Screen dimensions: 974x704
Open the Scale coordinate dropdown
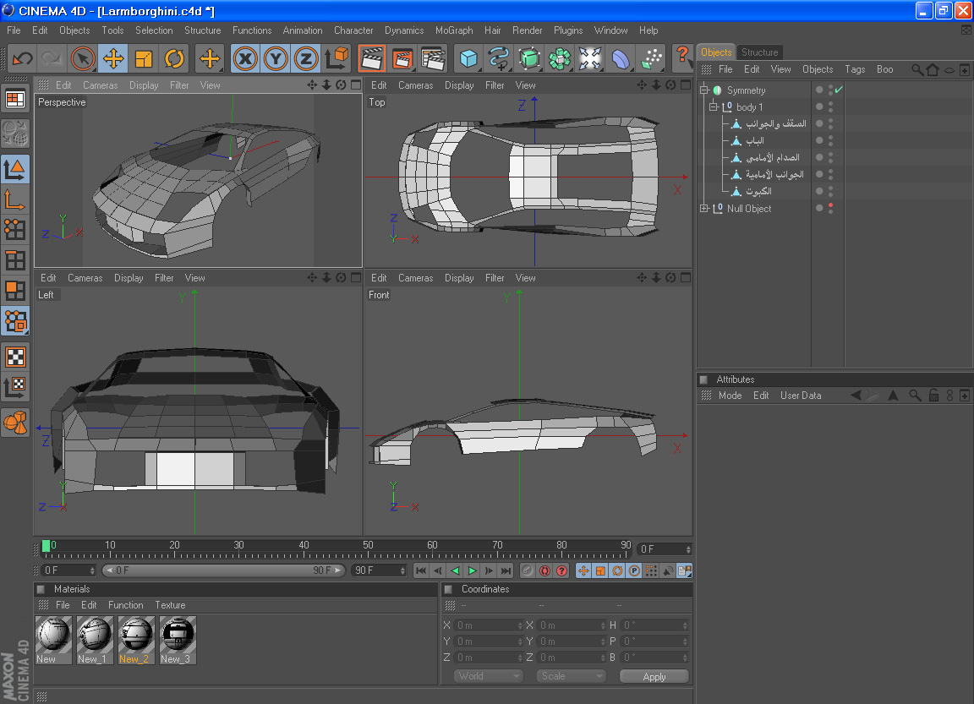571,676
